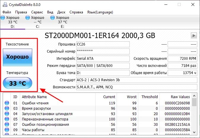Click the Прошивка field CC26
The image size is (200, 138).
pyautogui.click(x=103, y=44)
